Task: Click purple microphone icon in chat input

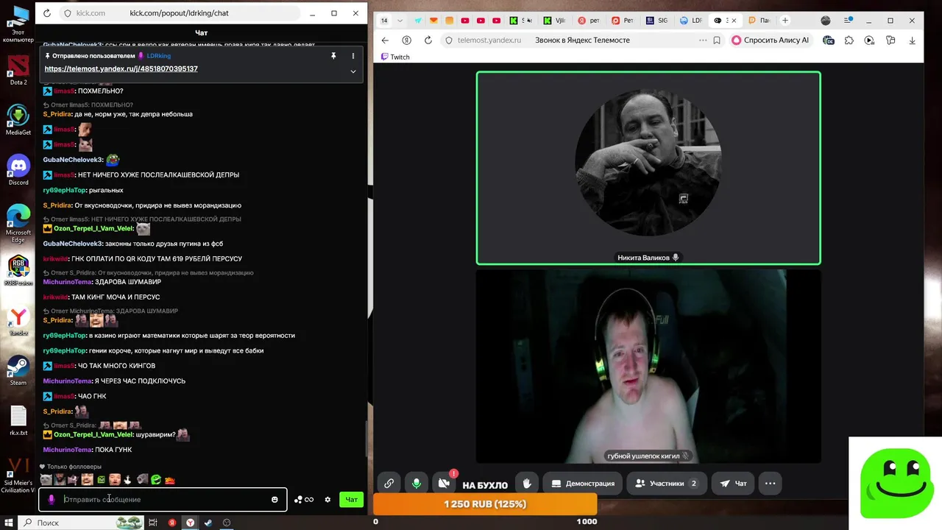Action: point(51,499)
